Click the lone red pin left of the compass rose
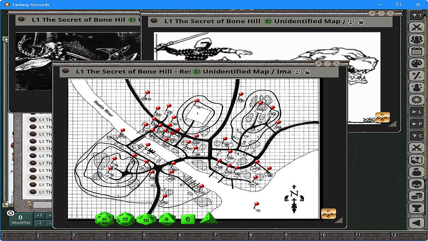428x241 pixels. click(257, 204)
